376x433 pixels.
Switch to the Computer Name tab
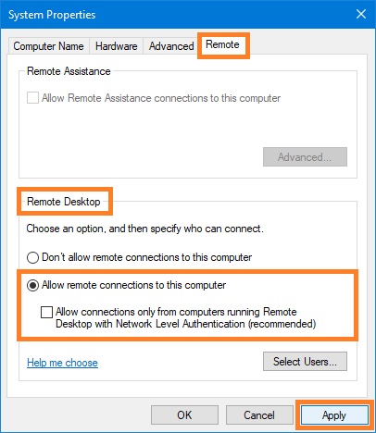pyautogui.click(x=48, y=46)
